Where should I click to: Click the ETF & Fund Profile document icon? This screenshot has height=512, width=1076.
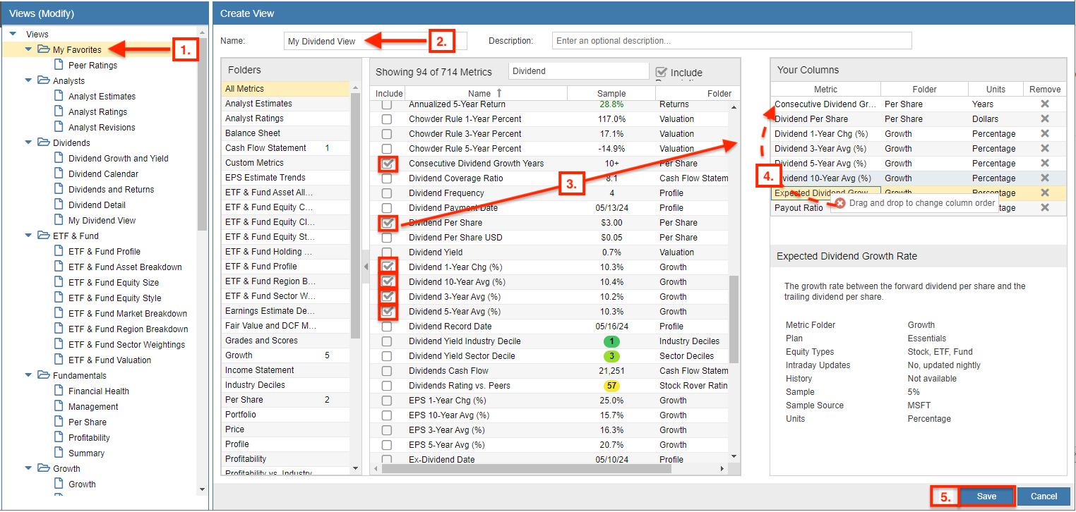click(59, 251)
